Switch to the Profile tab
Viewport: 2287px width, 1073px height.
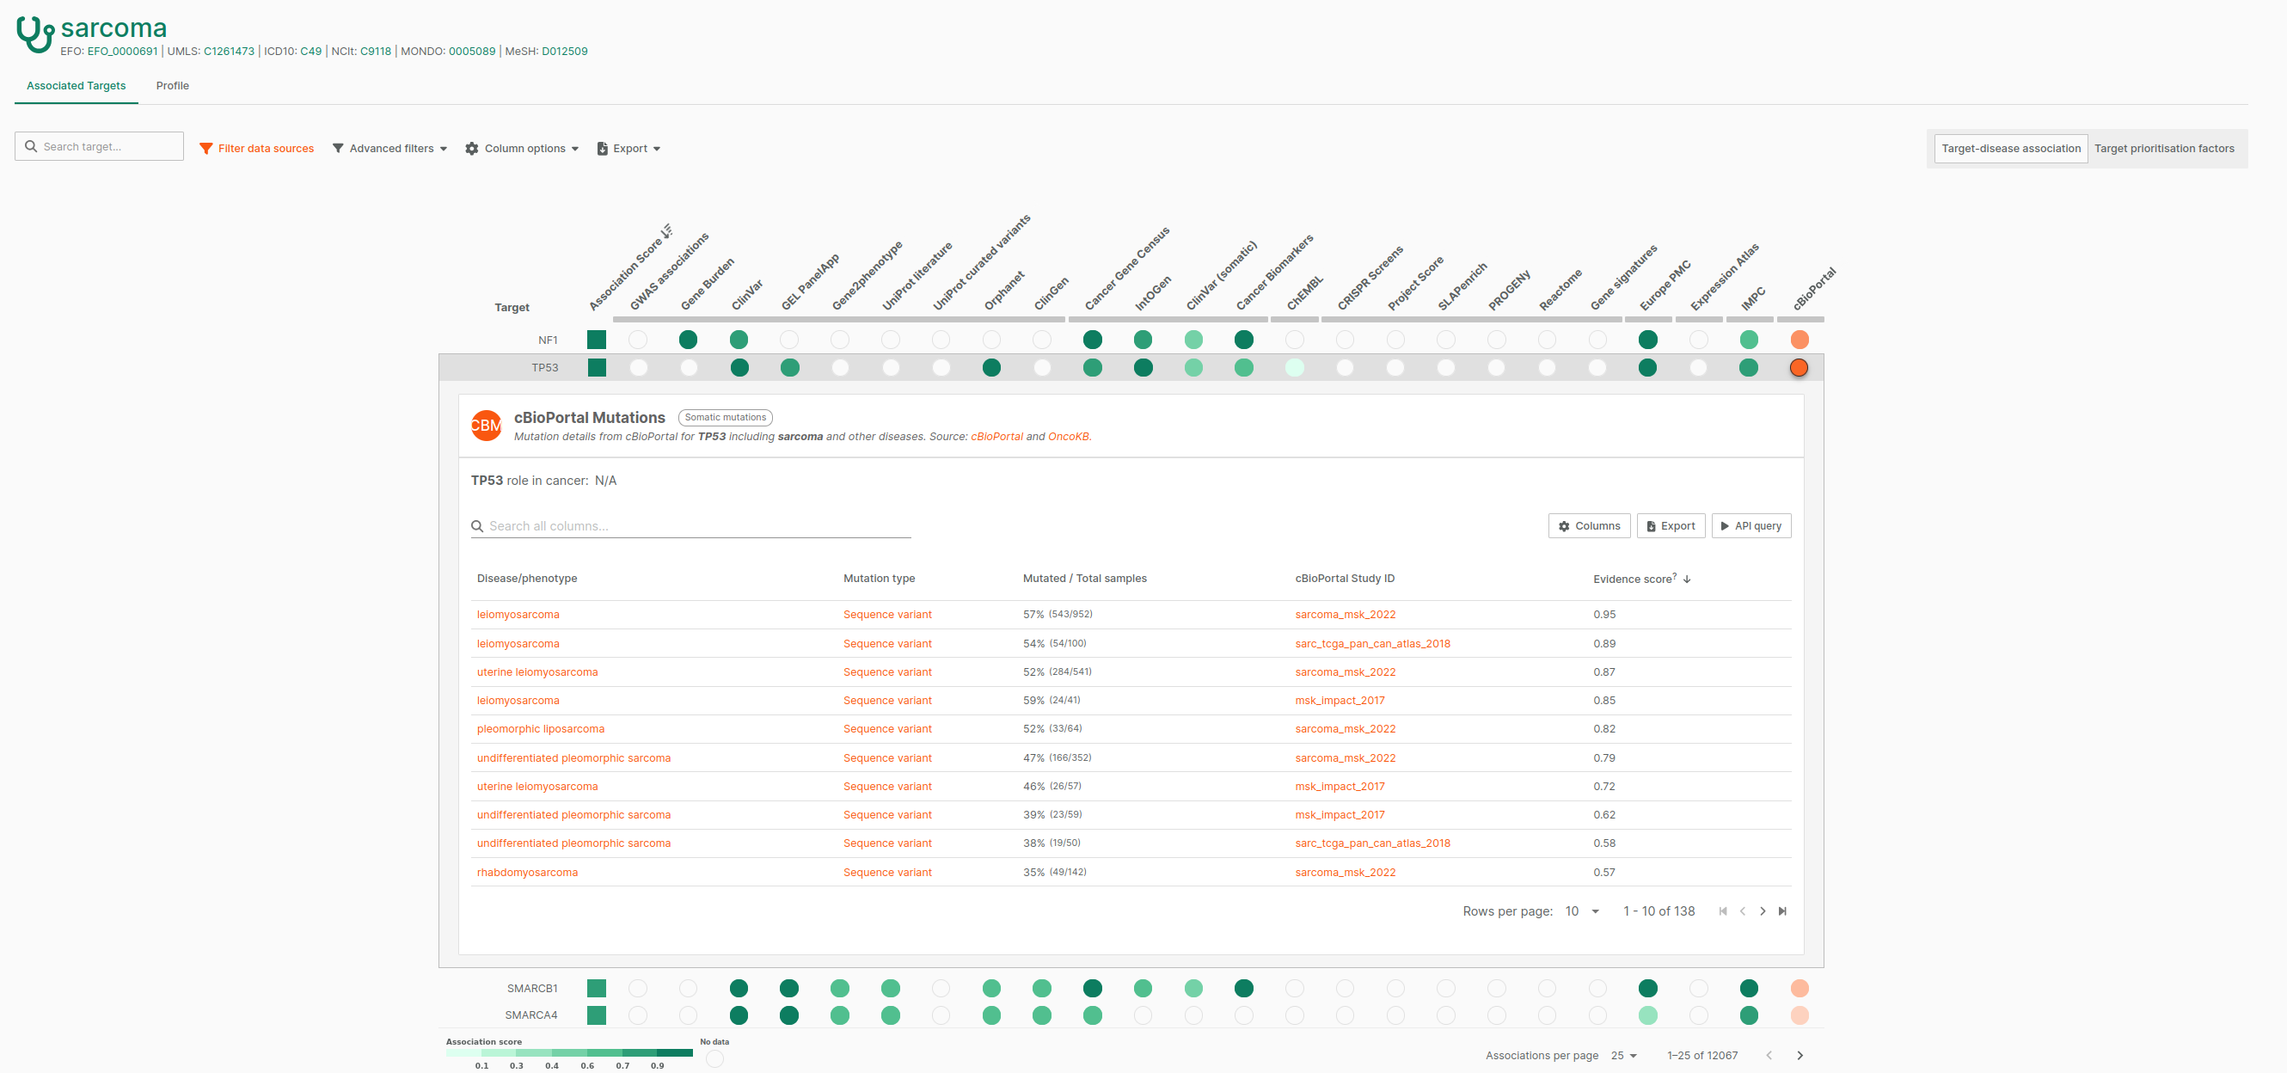pos(172,86)
